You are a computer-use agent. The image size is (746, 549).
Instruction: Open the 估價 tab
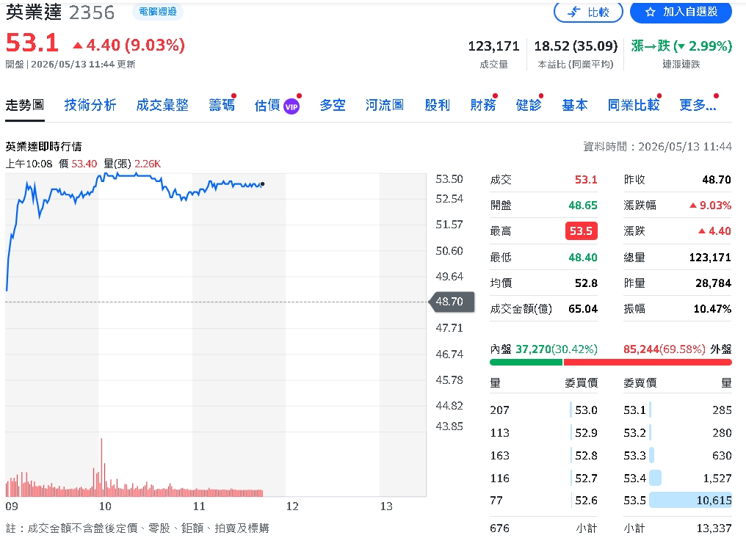(x=267, y=105)
